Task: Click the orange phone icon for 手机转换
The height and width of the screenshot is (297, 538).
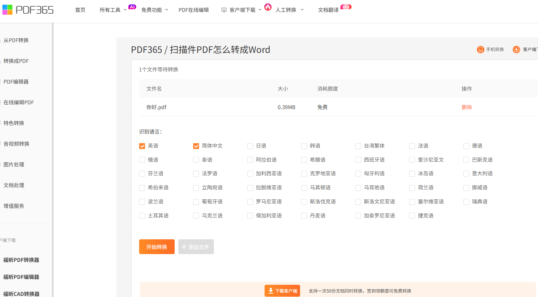Action: coord(480,50)
